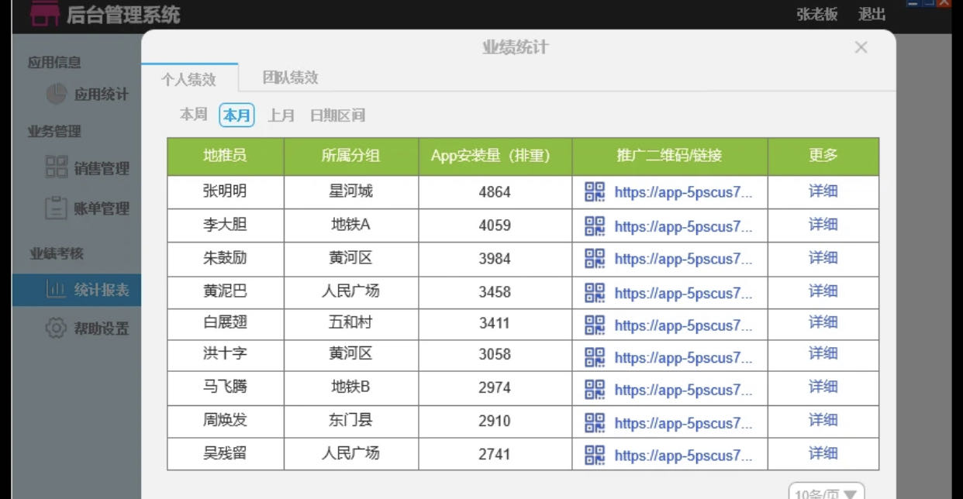The height and width of the screenshot is (499, 963).
Task: Click the 应用统计 pie chart icon
Action: [x=56, y=94]
